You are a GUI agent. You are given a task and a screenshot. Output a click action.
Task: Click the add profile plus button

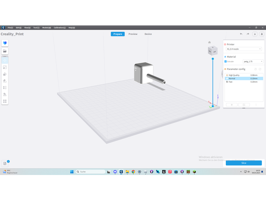pyautogui.click(x=231, y=104)
